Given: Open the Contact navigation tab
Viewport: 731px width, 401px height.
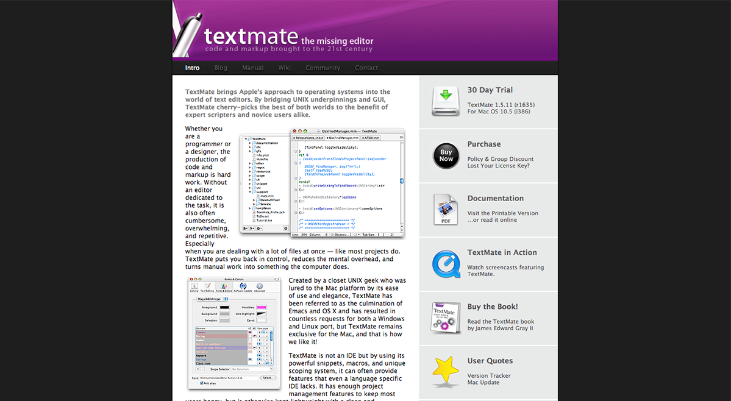Looking at the screenshot, I should 366,68.
